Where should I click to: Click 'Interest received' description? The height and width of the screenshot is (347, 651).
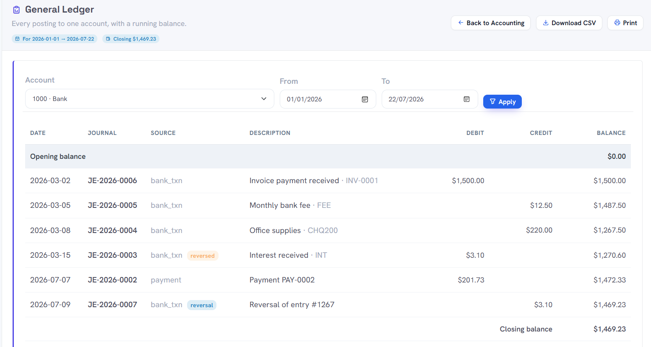279,255
